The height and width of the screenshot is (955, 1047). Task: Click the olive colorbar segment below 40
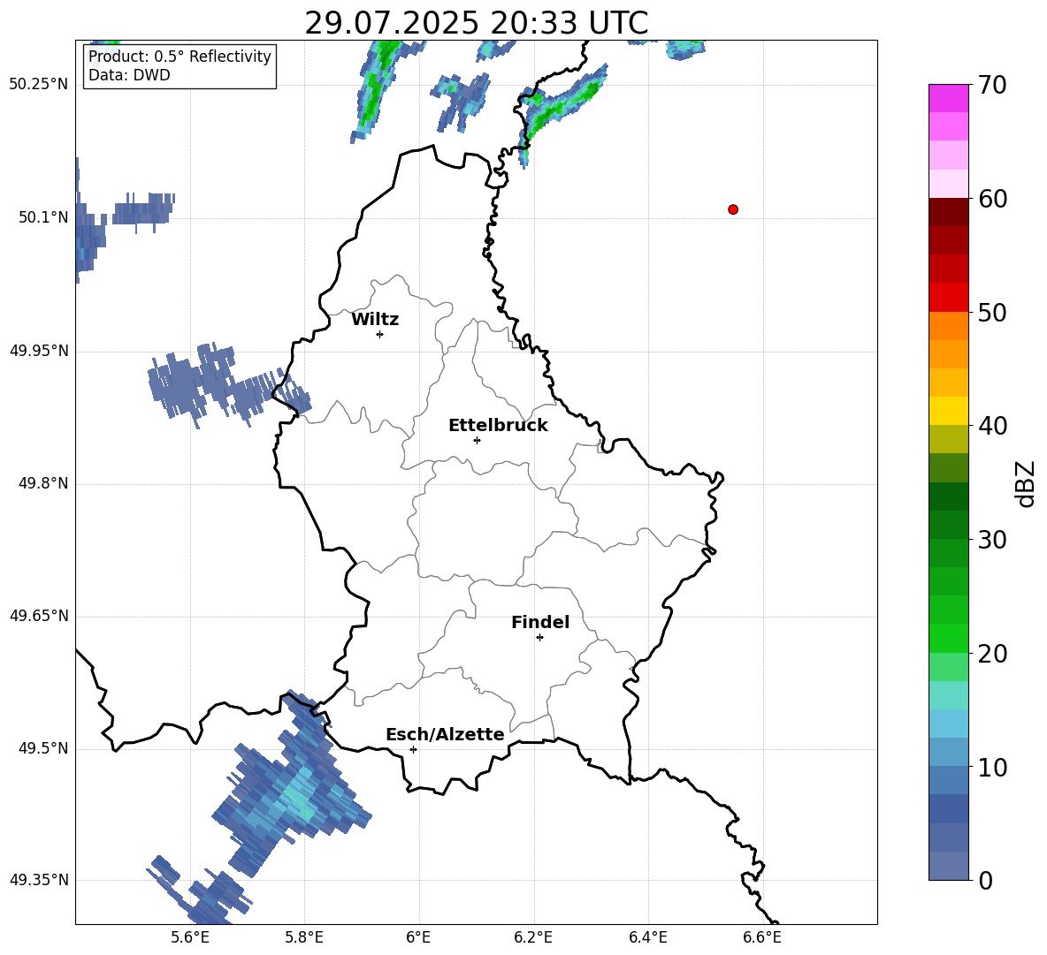(x=948, y=439)
